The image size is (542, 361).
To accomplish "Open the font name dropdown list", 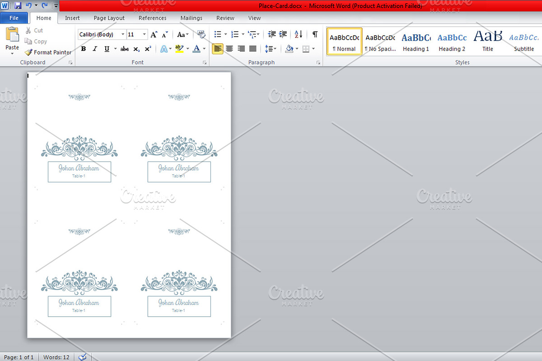I will [122, 34].
